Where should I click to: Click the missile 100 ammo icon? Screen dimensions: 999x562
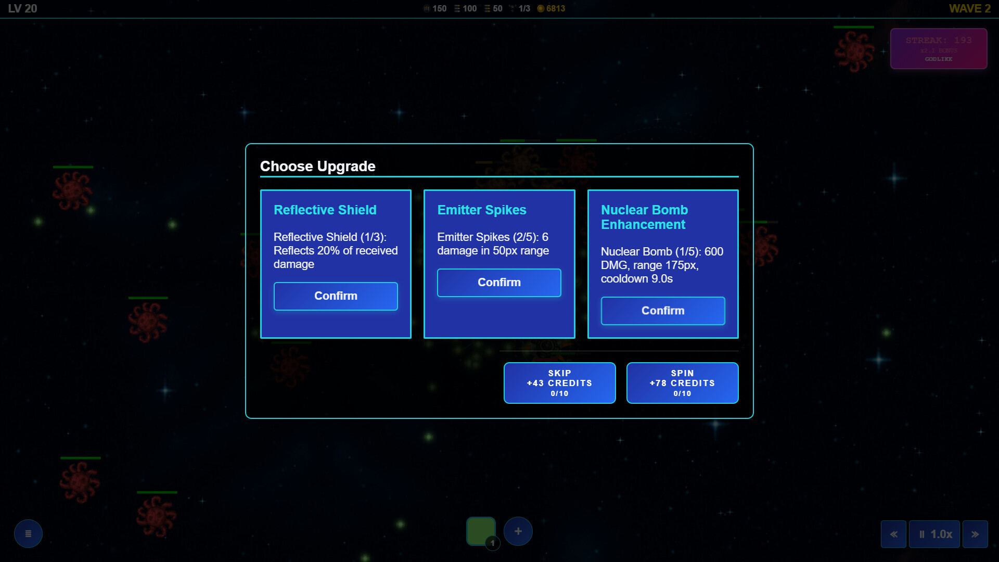[x=457, y=8]
